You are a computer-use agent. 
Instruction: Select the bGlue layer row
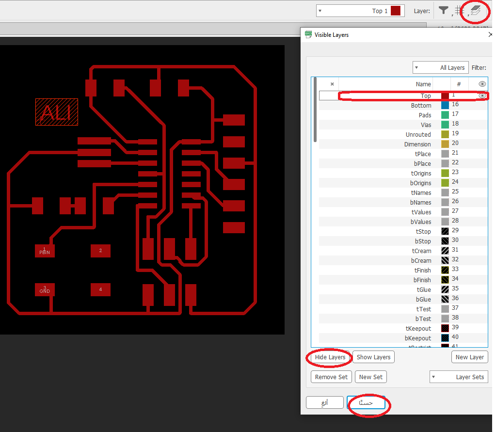click(403, 299)
